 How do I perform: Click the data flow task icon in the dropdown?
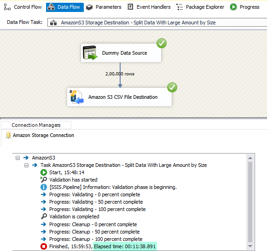click(53, 23)
